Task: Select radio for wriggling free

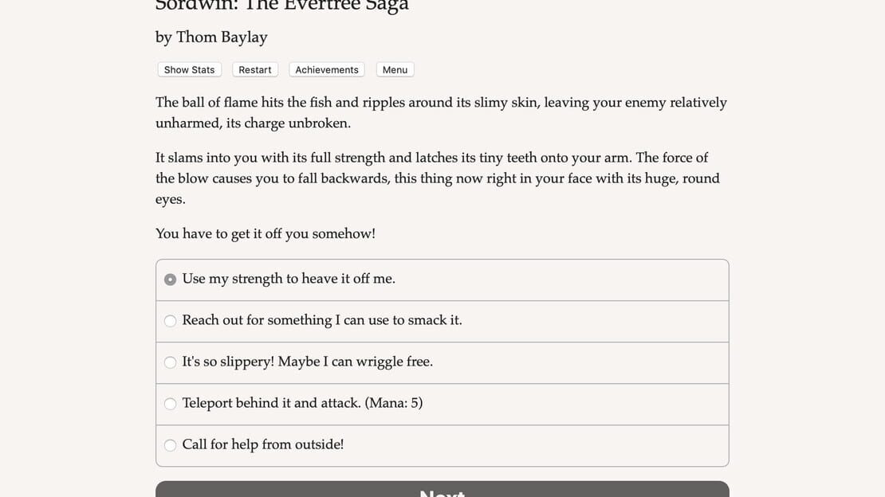Action: tap(170, 362)
